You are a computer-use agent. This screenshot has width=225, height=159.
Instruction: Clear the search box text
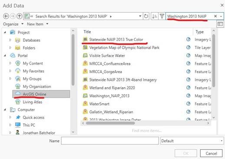click(215, 16)
